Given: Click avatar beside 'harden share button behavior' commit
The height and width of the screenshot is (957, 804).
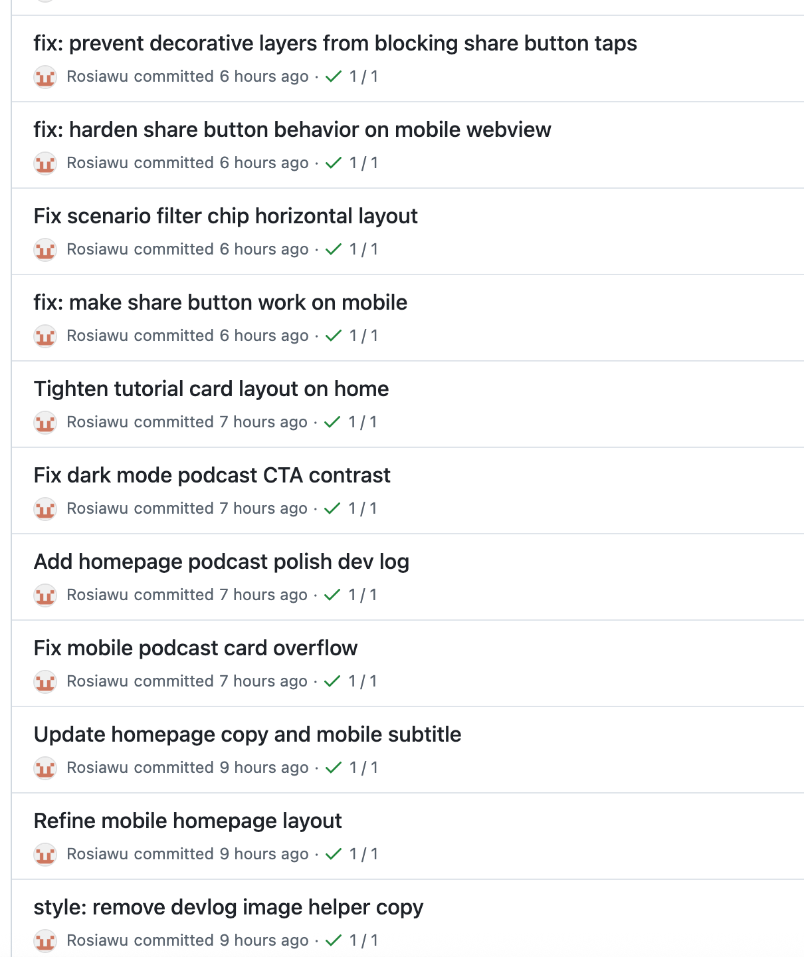Looking at the screenshot, I should 45,163.
